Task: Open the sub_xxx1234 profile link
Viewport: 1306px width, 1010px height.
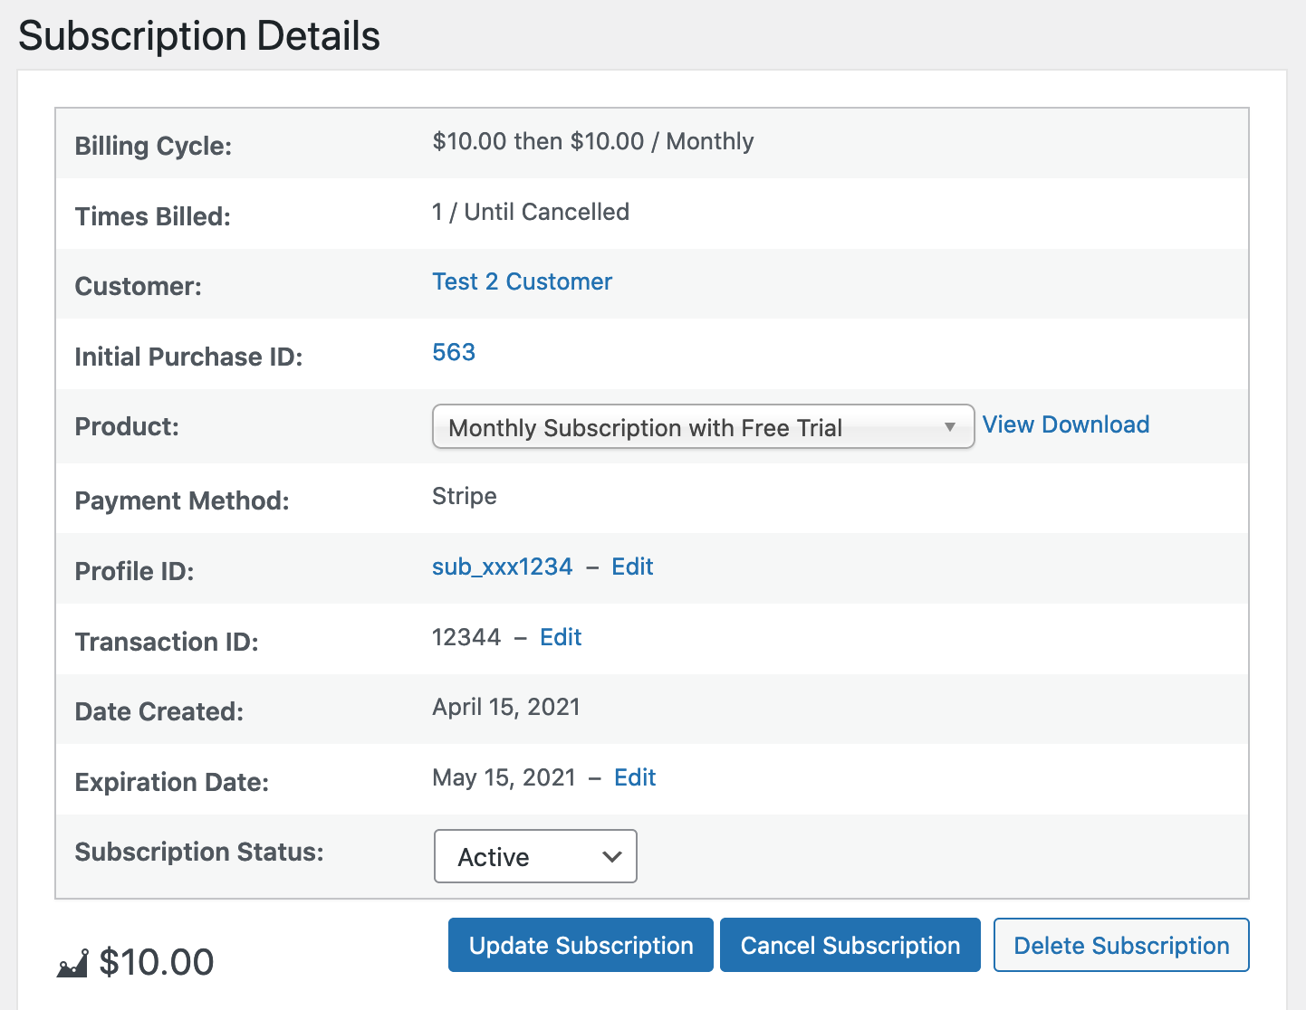Action: pyautogui.click(x=502, y=567)
